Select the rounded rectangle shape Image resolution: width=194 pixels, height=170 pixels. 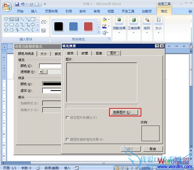pos(12,25)
